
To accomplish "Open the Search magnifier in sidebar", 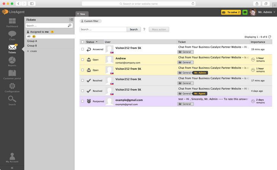I will click(x=12, y=100).
